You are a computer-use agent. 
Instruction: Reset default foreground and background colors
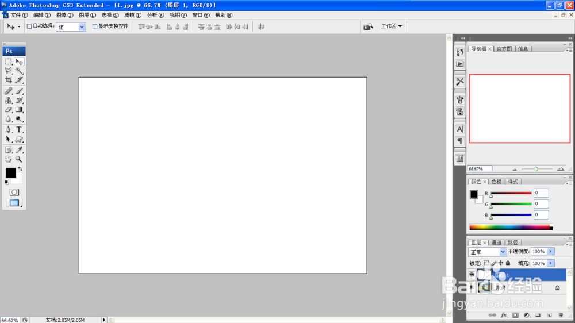point(6,182)
